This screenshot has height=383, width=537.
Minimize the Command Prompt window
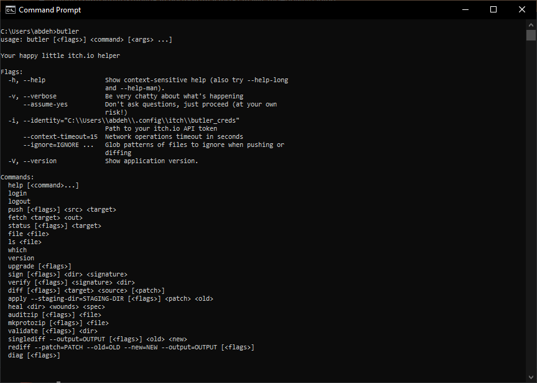click(465, 9)
